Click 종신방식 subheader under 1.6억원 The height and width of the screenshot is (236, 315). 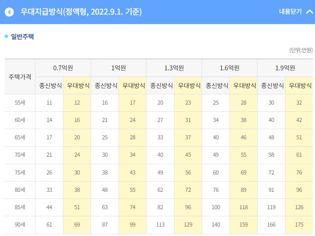coord(217,86)
